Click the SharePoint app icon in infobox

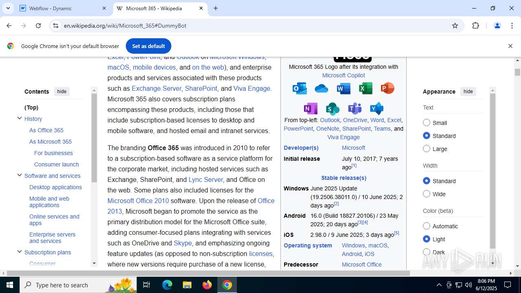tap(333, 109)
